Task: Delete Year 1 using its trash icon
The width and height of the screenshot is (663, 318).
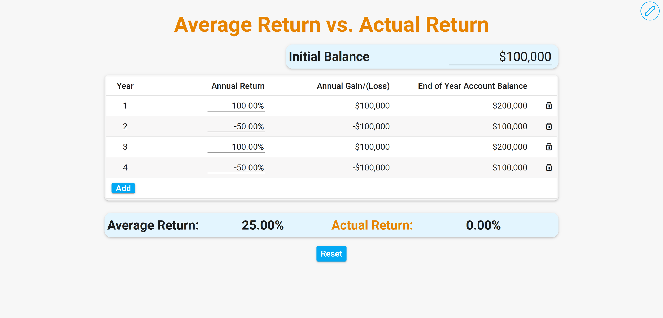Action: coord(549,106)
